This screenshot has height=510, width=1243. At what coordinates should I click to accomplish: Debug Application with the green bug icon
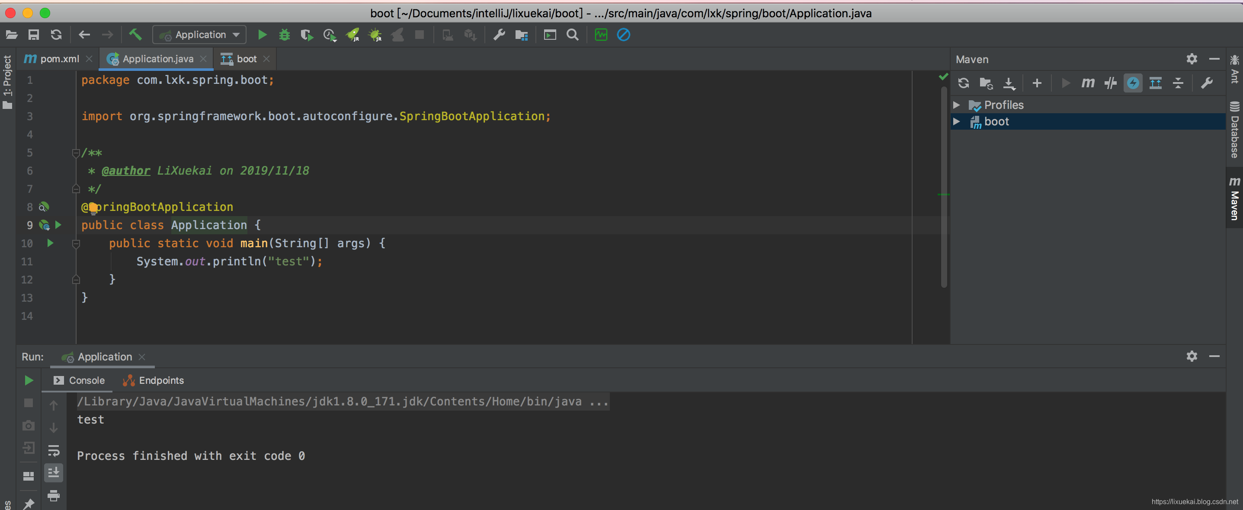(x=284, y=35)
